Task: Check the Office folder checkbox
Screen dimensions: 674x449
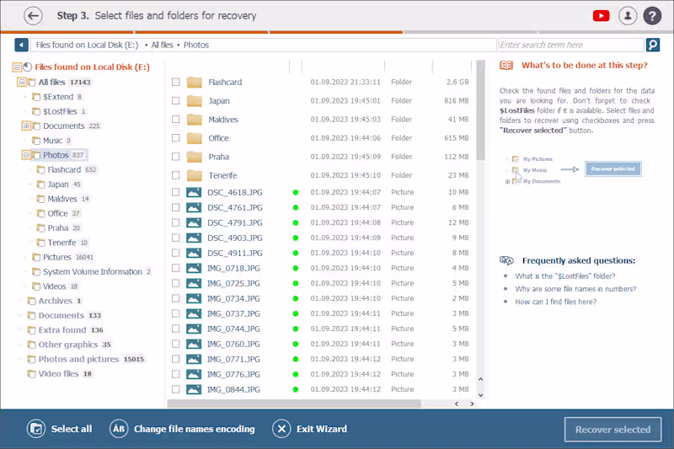Action: tap(176, 138)
